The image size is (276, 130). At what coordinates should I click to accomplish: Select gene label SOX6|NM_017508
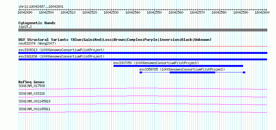coord(32,86)
